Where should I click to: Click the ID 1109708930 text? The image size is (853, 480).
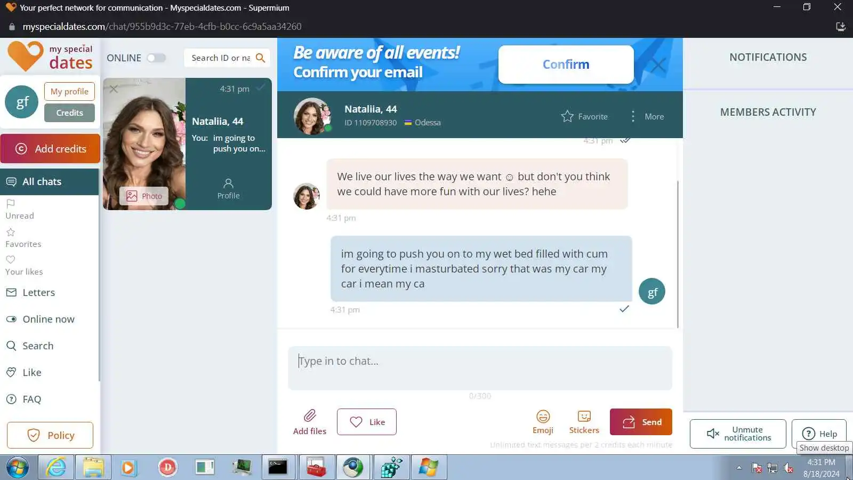pos(371,123)
